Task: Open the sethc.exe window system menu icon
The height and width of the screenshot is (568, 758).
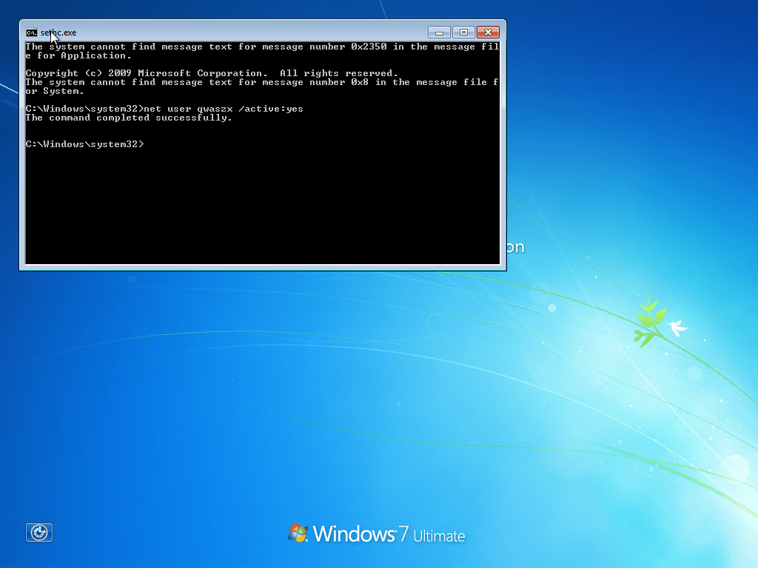Action: 31,33
